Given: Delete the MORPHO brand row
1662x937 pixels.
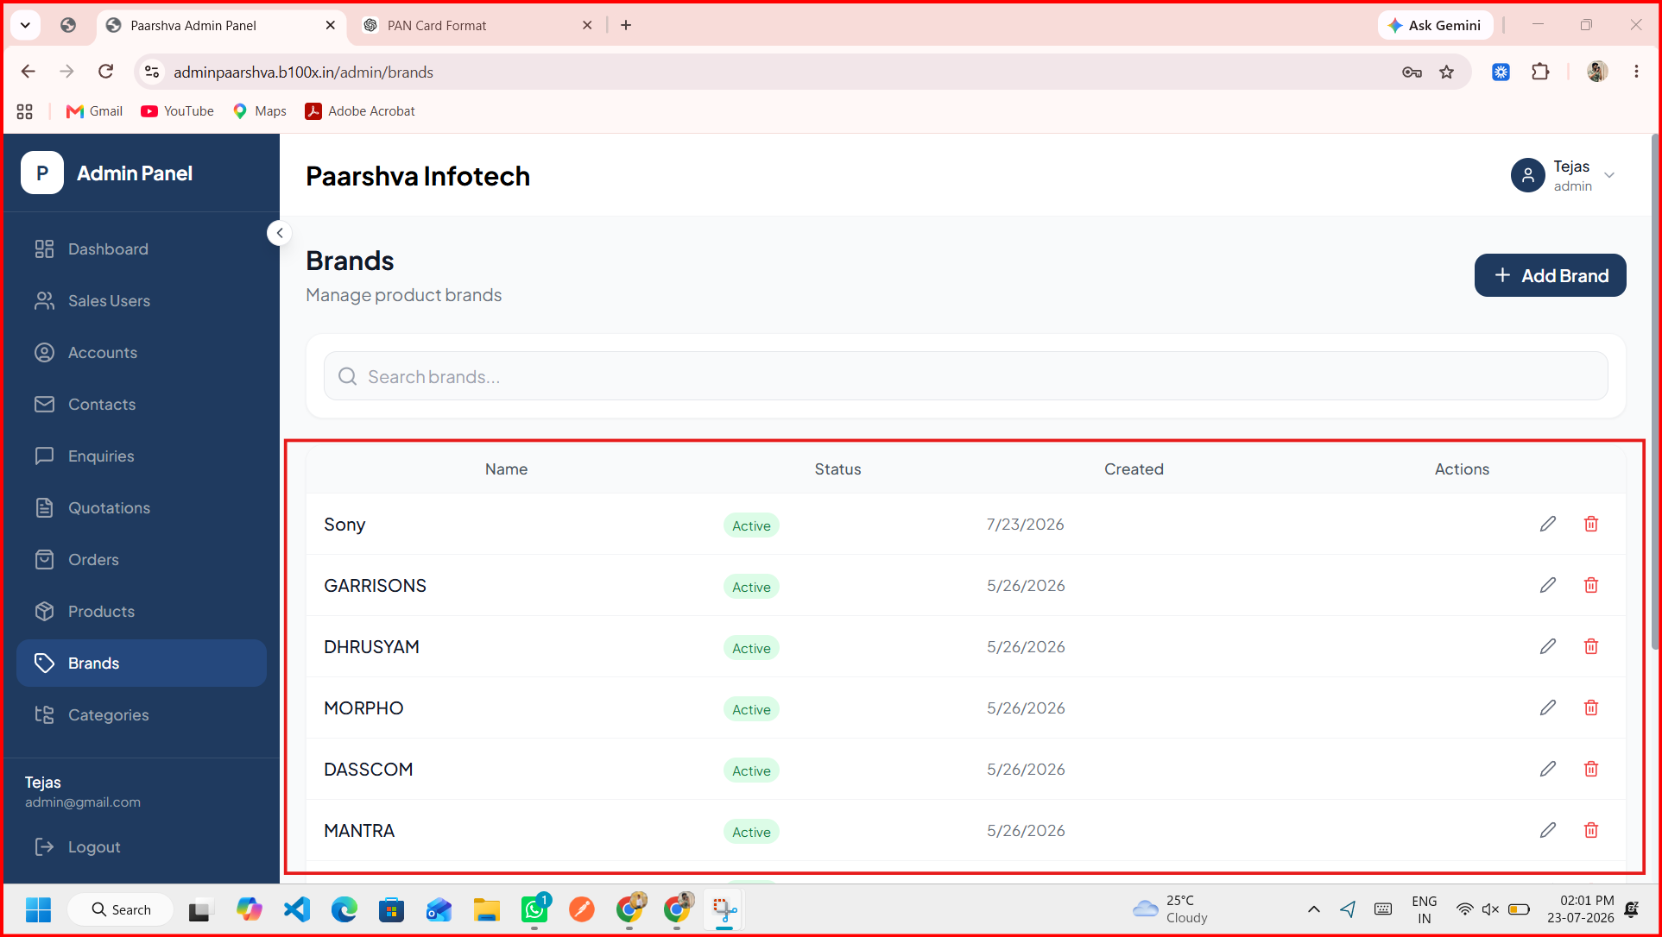Looking at the screenshot, I should coord(1590,707).
